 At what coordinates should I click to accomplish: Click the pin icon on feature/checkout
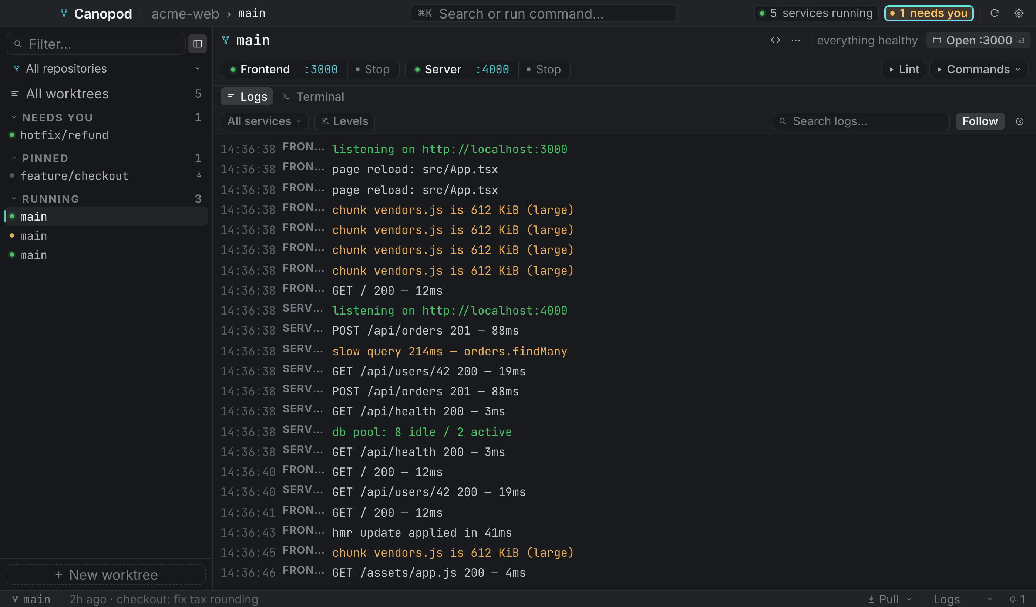tap(199, 175)
